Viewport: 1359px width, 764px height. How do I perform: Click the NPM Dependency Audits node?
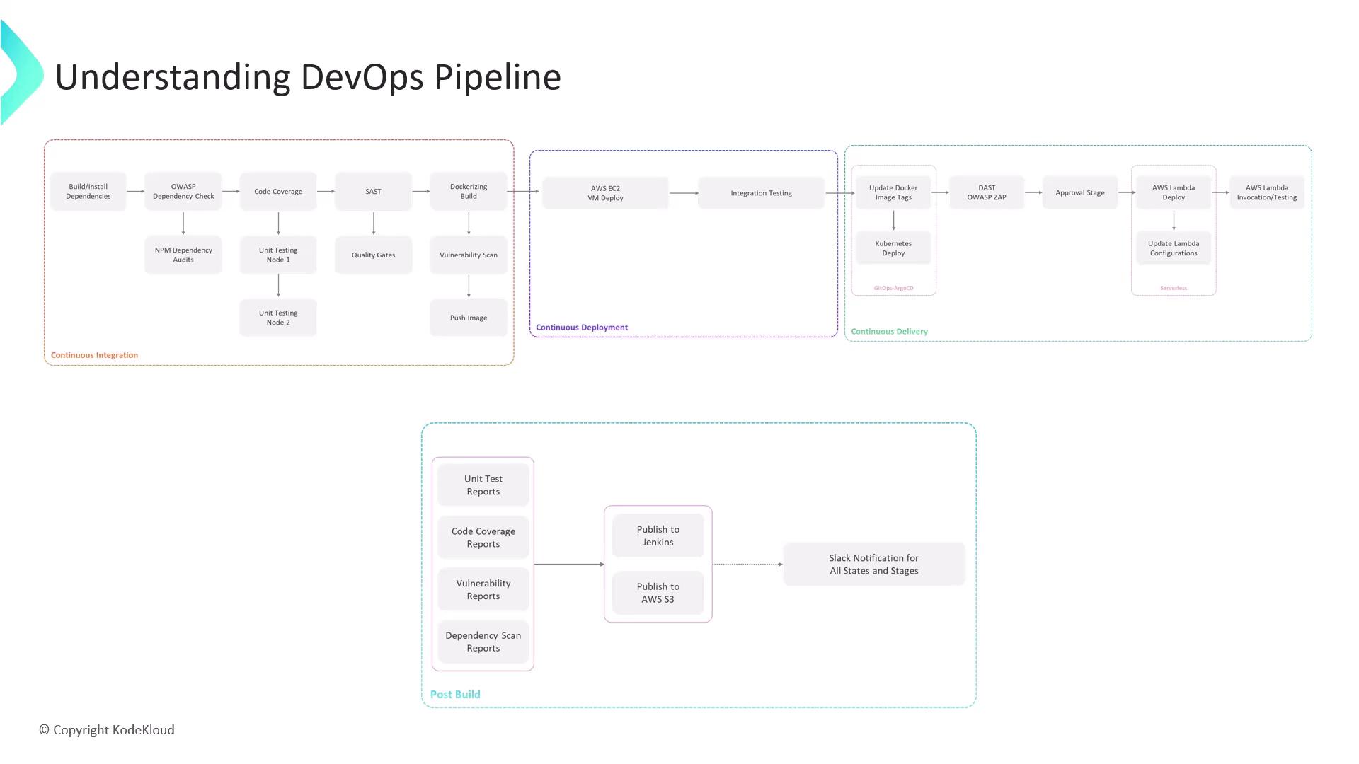(183, 255)
